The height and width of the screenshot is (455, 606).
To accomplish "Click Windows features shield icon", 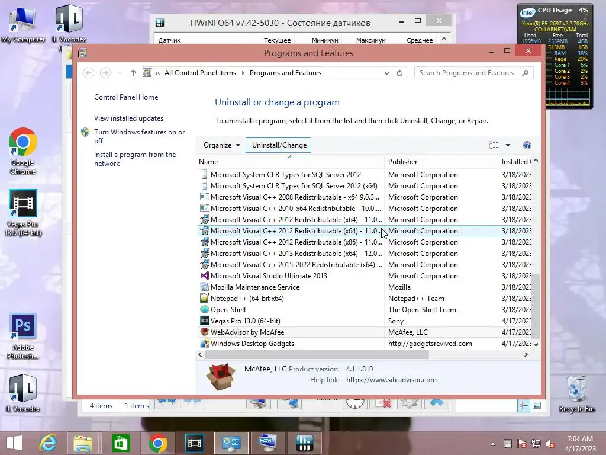I will [x=85, y=132].
